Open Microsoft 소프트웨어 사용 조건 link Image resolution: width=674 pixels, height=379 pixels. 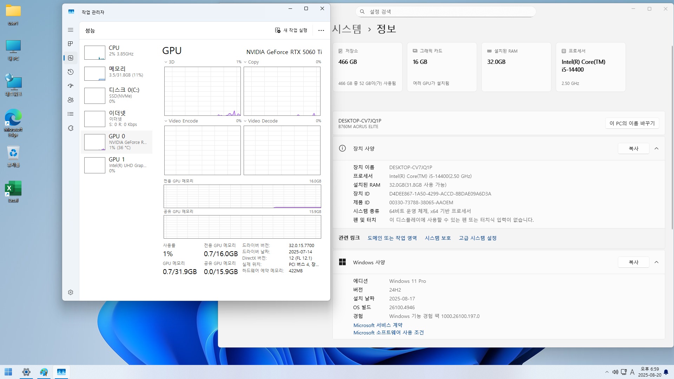[x=389, y=333]
